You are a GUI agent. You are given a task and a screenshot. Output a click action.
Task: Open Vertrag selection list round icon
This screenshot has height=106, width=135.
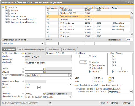pos(44,72)
